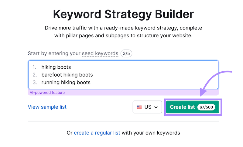This screenshot has height=147, width=243.
Task: Click line number 1 in keyword box
Action: click(34, 67)
